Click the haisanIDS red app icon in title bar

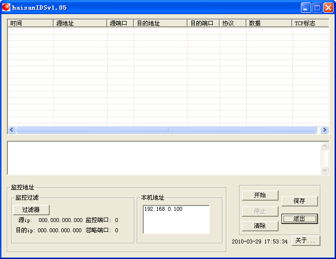pyautogui.click(x=6, y=7)
